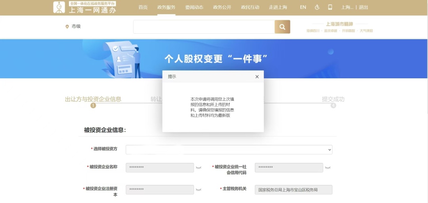The image size is (428, 203).
Task: Click the 被投资企业信息 section heading
Action: point(105,130)
